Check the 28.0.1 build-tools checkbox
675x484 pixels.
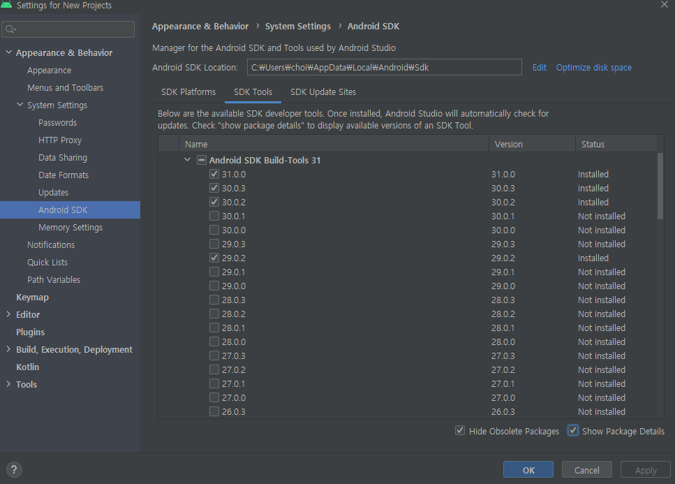point(214,328)
